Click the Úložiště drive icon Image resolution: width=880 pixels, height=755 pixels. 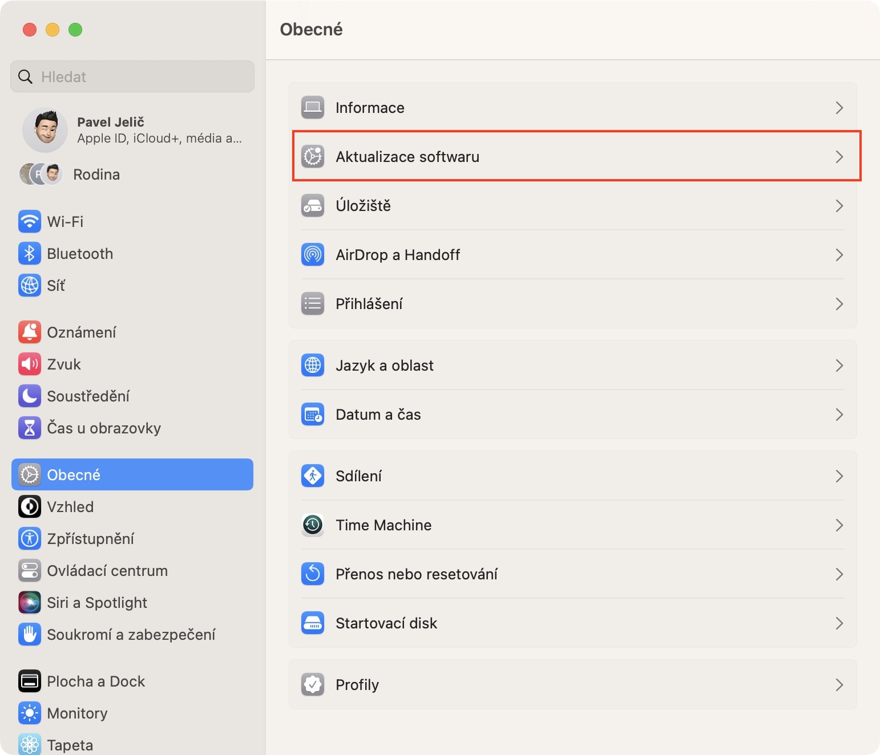[x=313, y=205]
